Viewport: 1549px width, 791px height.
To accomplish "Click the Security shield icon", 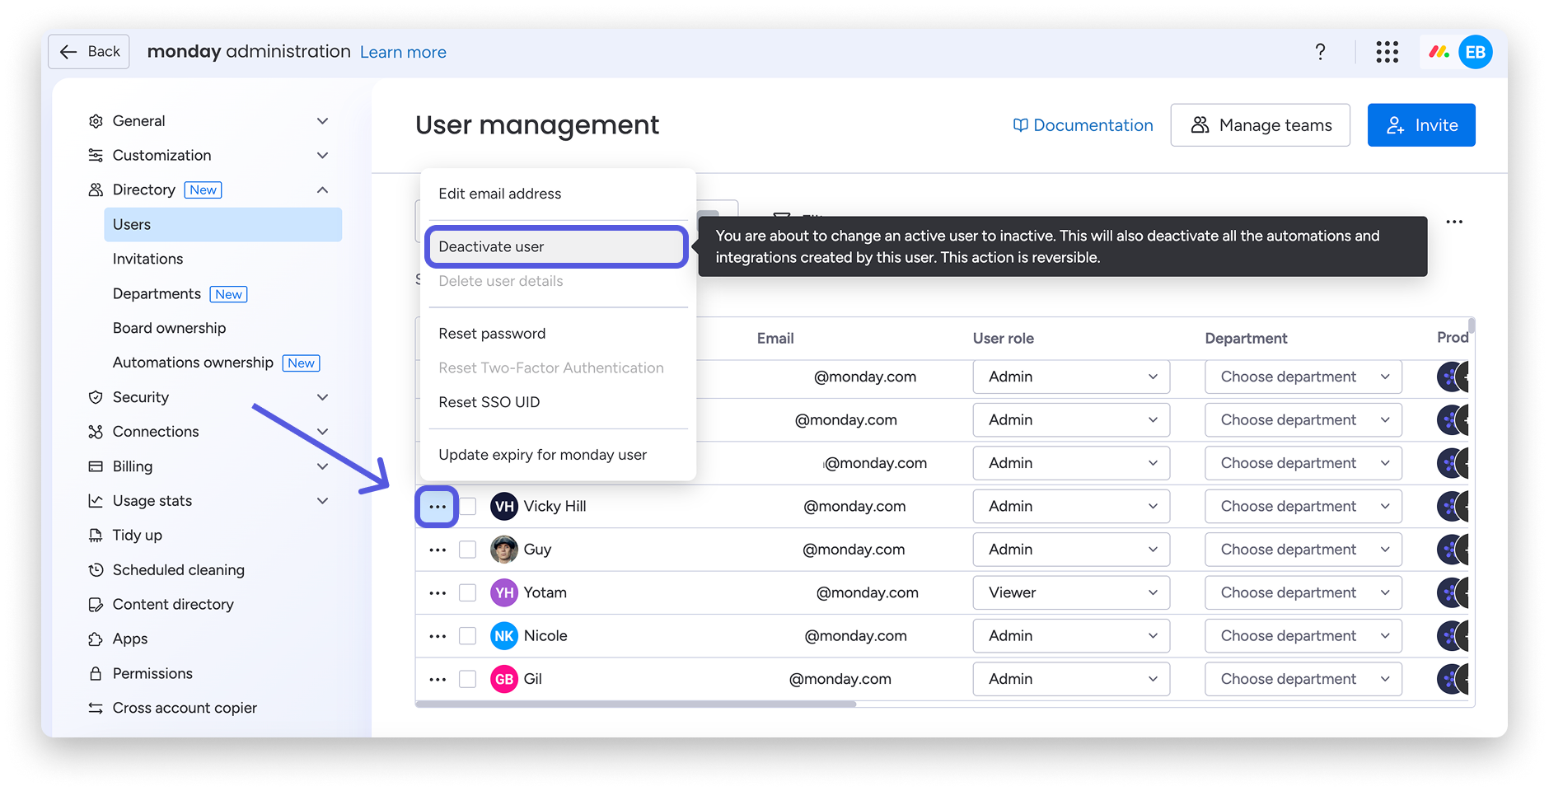I will point(96,397).
